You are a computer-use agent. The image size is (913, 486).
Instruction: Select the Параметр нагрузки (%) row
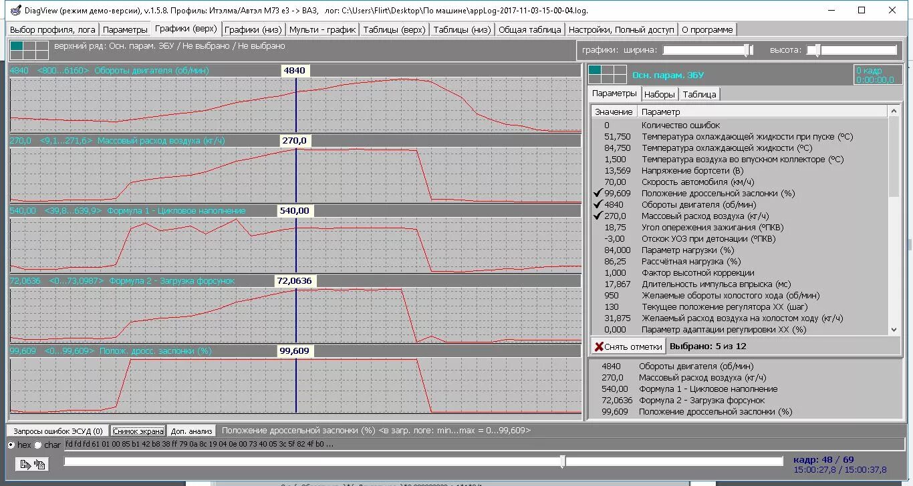click(740, 250)
